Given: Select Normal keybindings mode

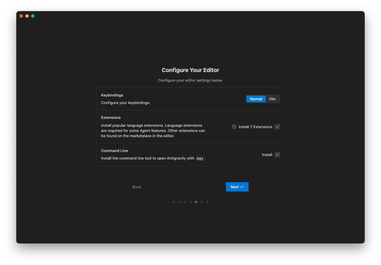Looking at the screenshot, I should [x=256, y=99].
